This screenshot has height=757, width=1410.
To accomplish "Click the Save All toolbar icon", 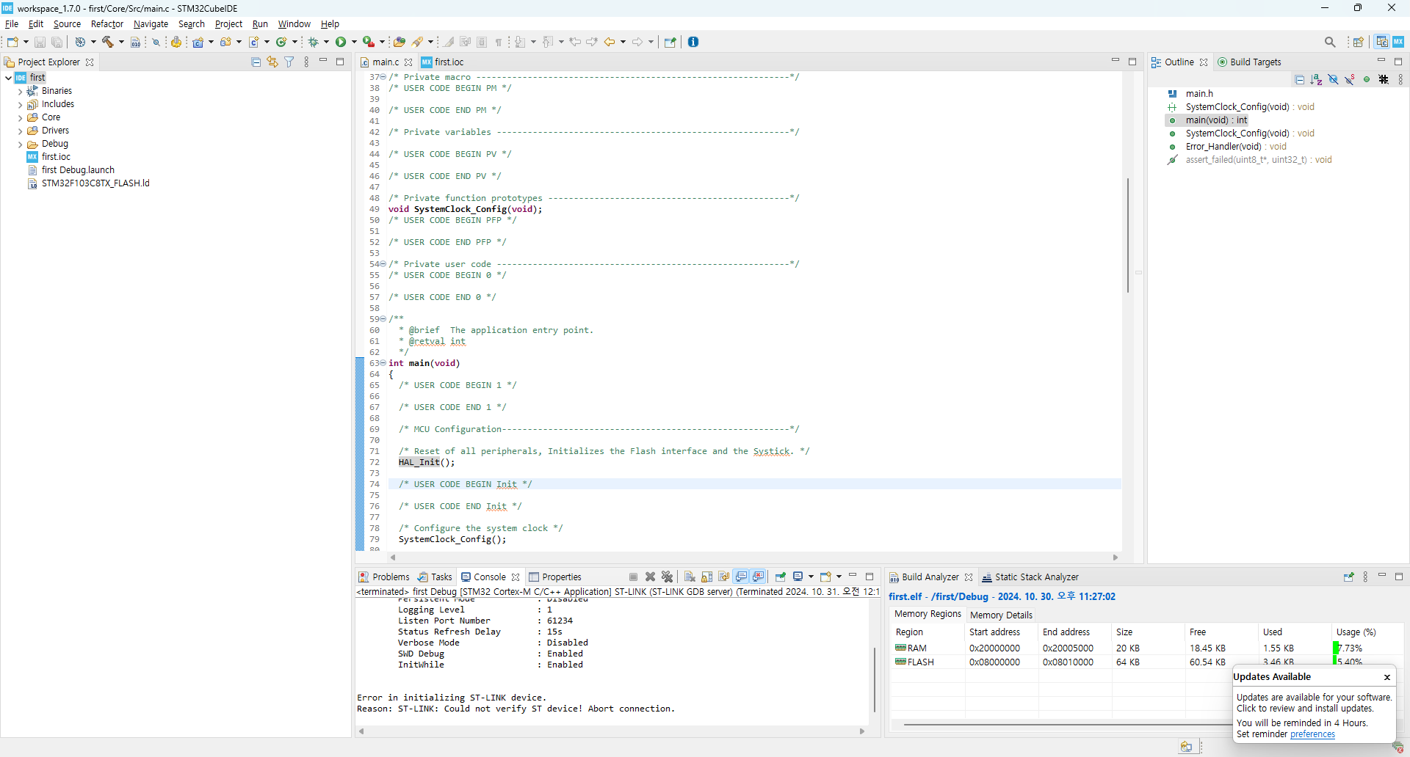I will click(x=57, y=42).
